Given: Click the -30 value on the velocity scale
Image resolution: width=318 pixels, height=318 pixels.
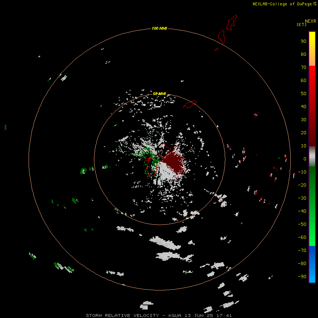Looking at the screenshot, I should (x=302, y=198).
